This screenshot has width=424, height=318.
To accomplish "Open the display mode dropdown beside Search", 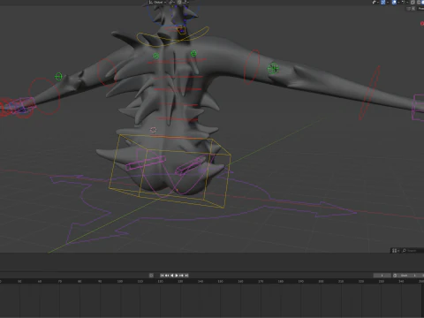I will tap(396, 251).
